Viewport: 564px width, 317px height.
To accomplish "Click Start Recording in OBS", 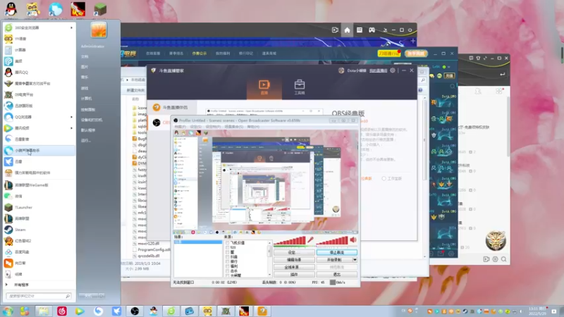I will 334,259.
